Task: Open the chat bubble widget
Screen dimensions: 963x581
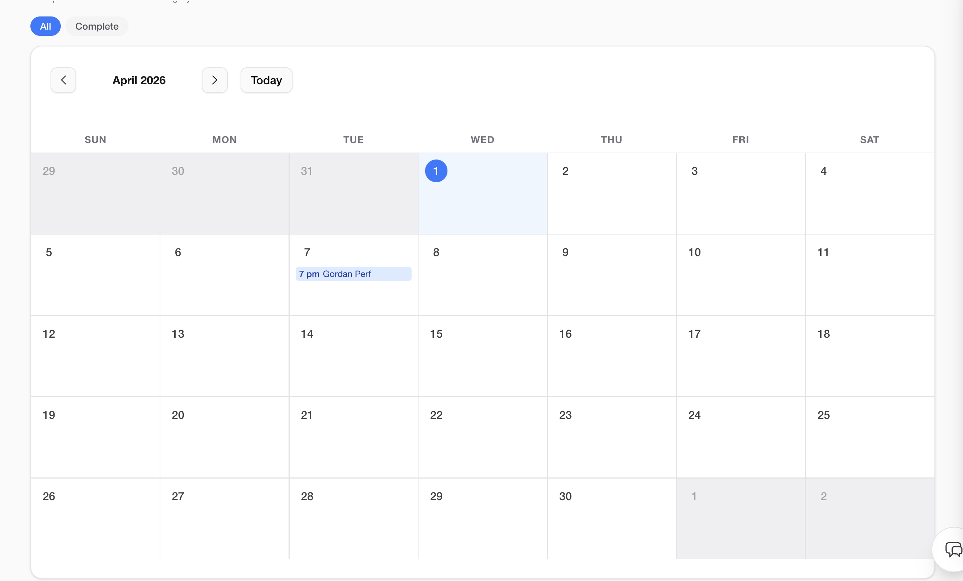Action: point(953,549)
